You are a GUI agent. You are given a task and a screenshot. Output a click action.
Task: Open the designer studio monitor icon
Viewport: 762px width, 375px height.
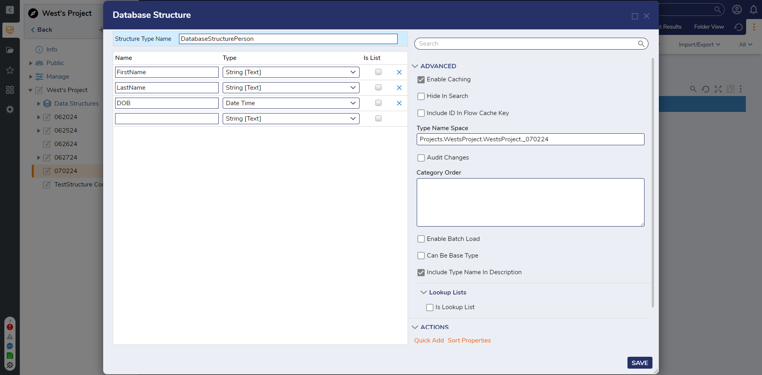pyautogui.click(x=10, y=30)
